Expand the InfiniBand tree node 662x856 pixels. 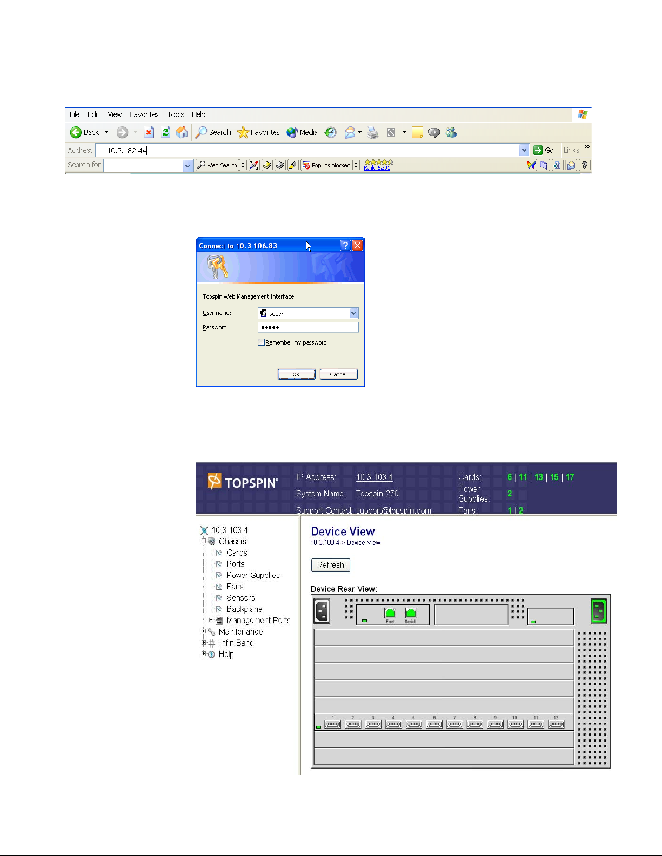[x=204, y=643]
